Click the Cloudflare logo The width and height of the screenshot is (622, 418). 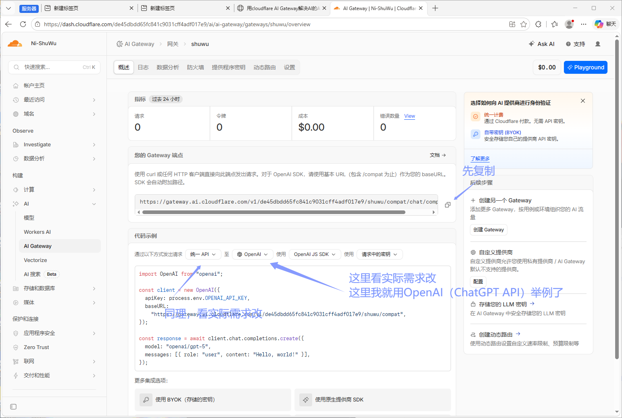(x=15, y=44)
